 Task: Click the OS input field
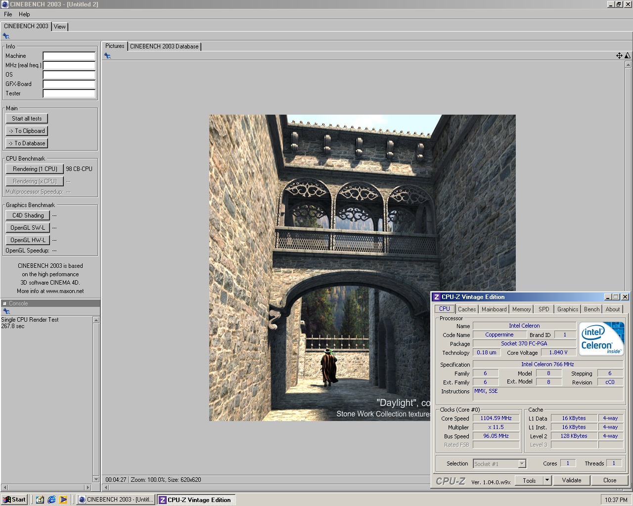(x=69, y=75)
